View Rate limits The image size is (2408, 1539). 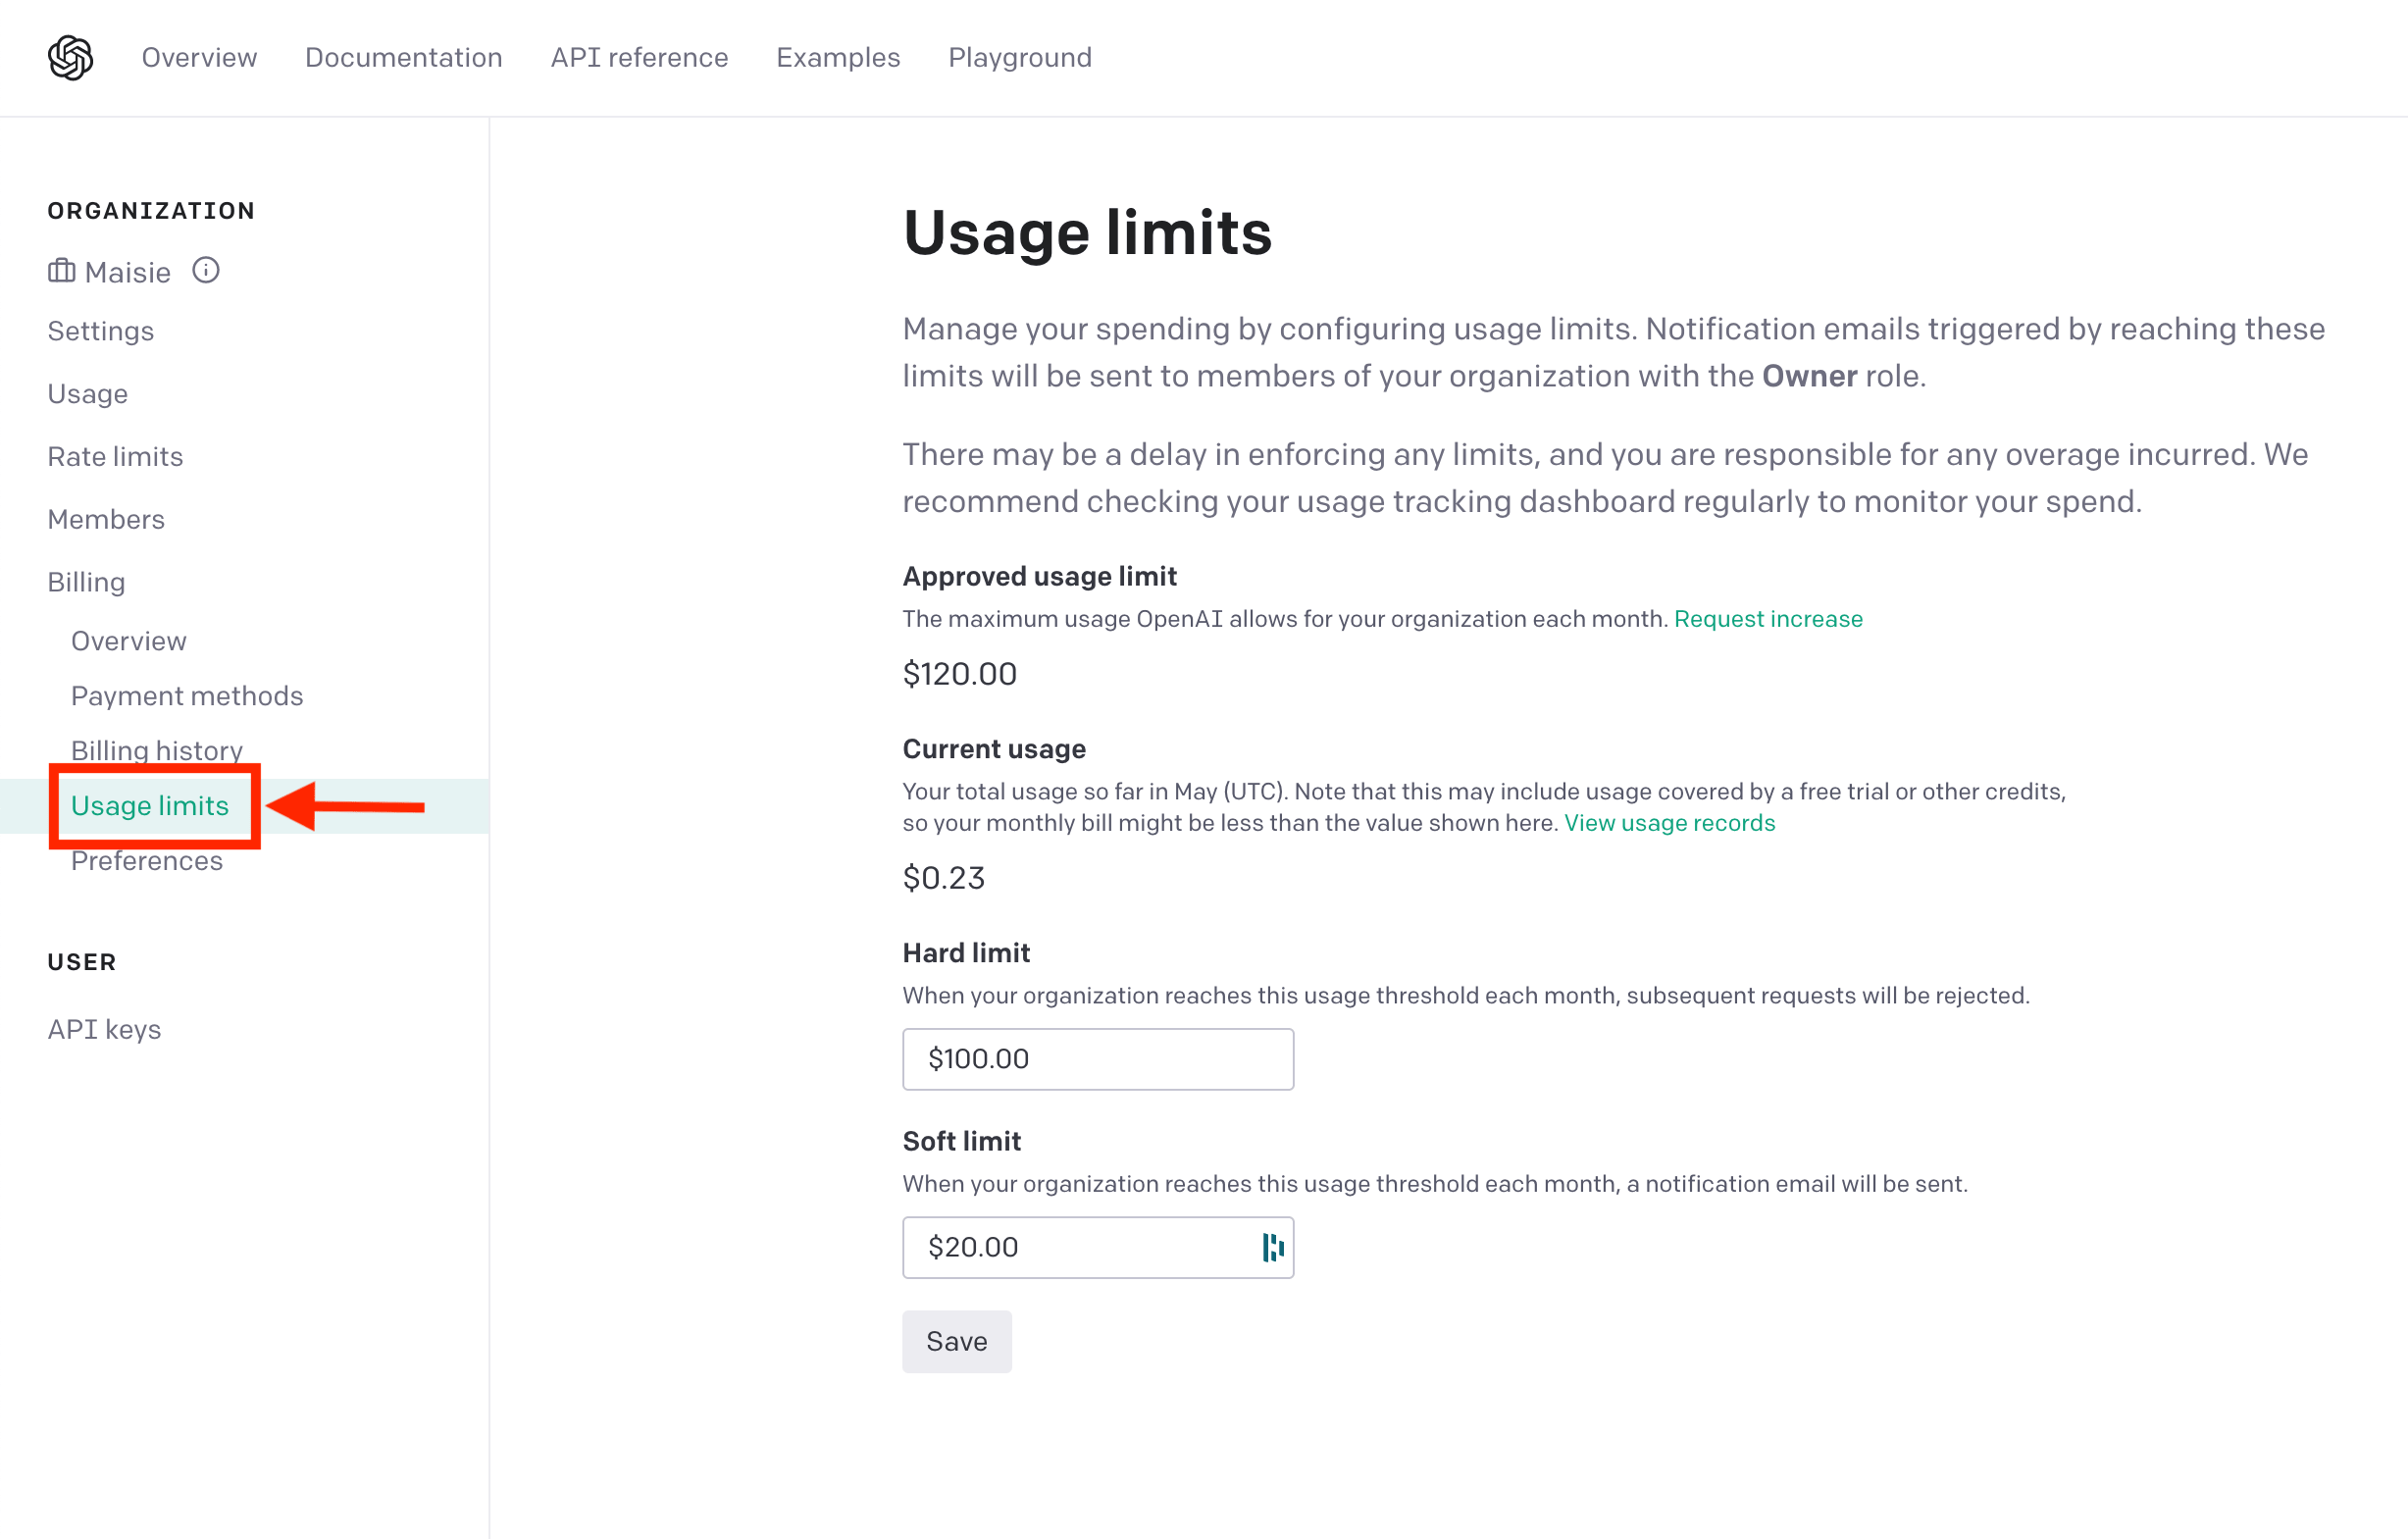click(x=115, y=456)
